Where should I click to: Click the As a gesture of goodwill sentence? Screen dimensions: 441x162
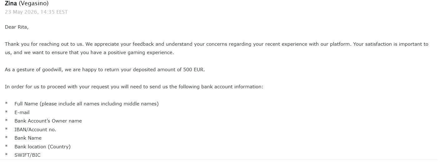coord(105,70)
